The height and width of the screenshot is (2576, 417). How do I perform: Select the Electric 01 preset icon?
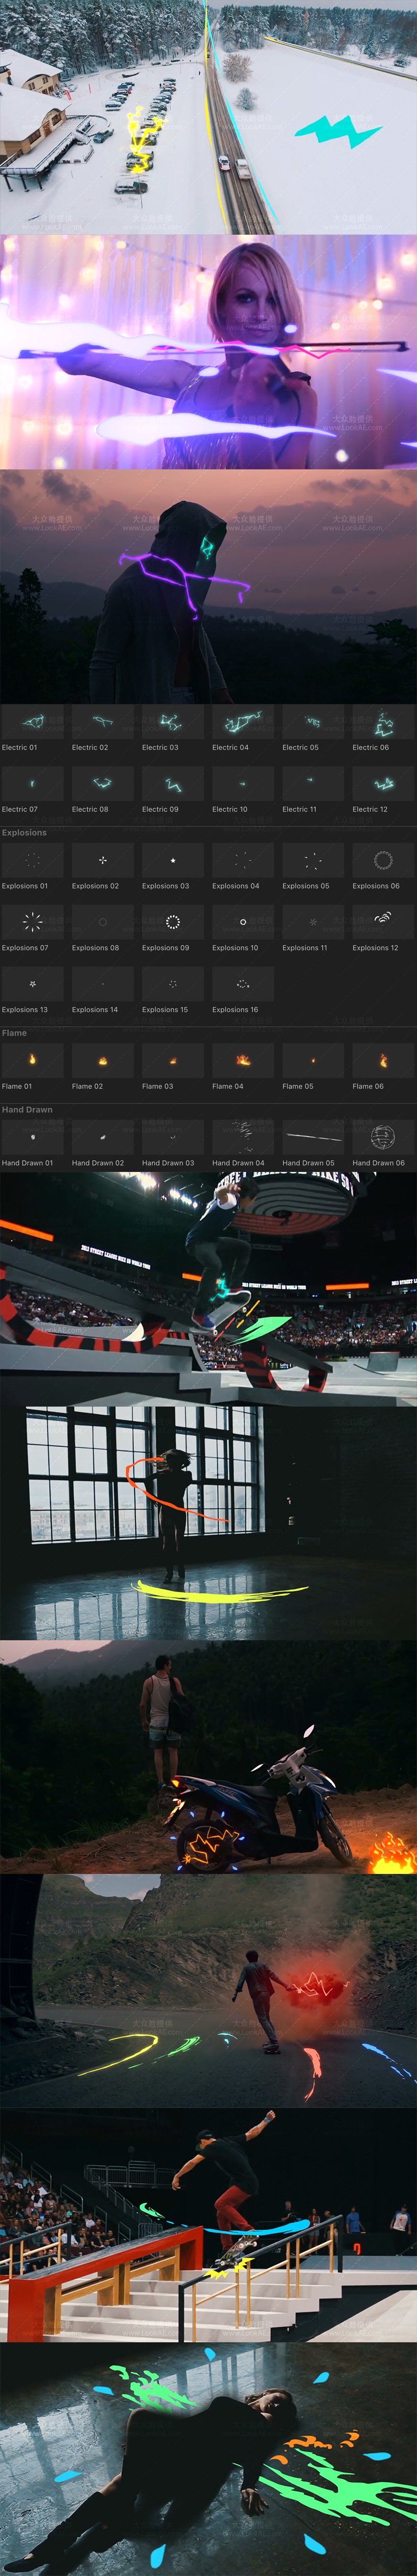33,722
